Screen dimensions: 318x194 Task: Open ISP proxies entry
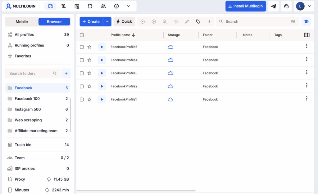click(38, 169)
